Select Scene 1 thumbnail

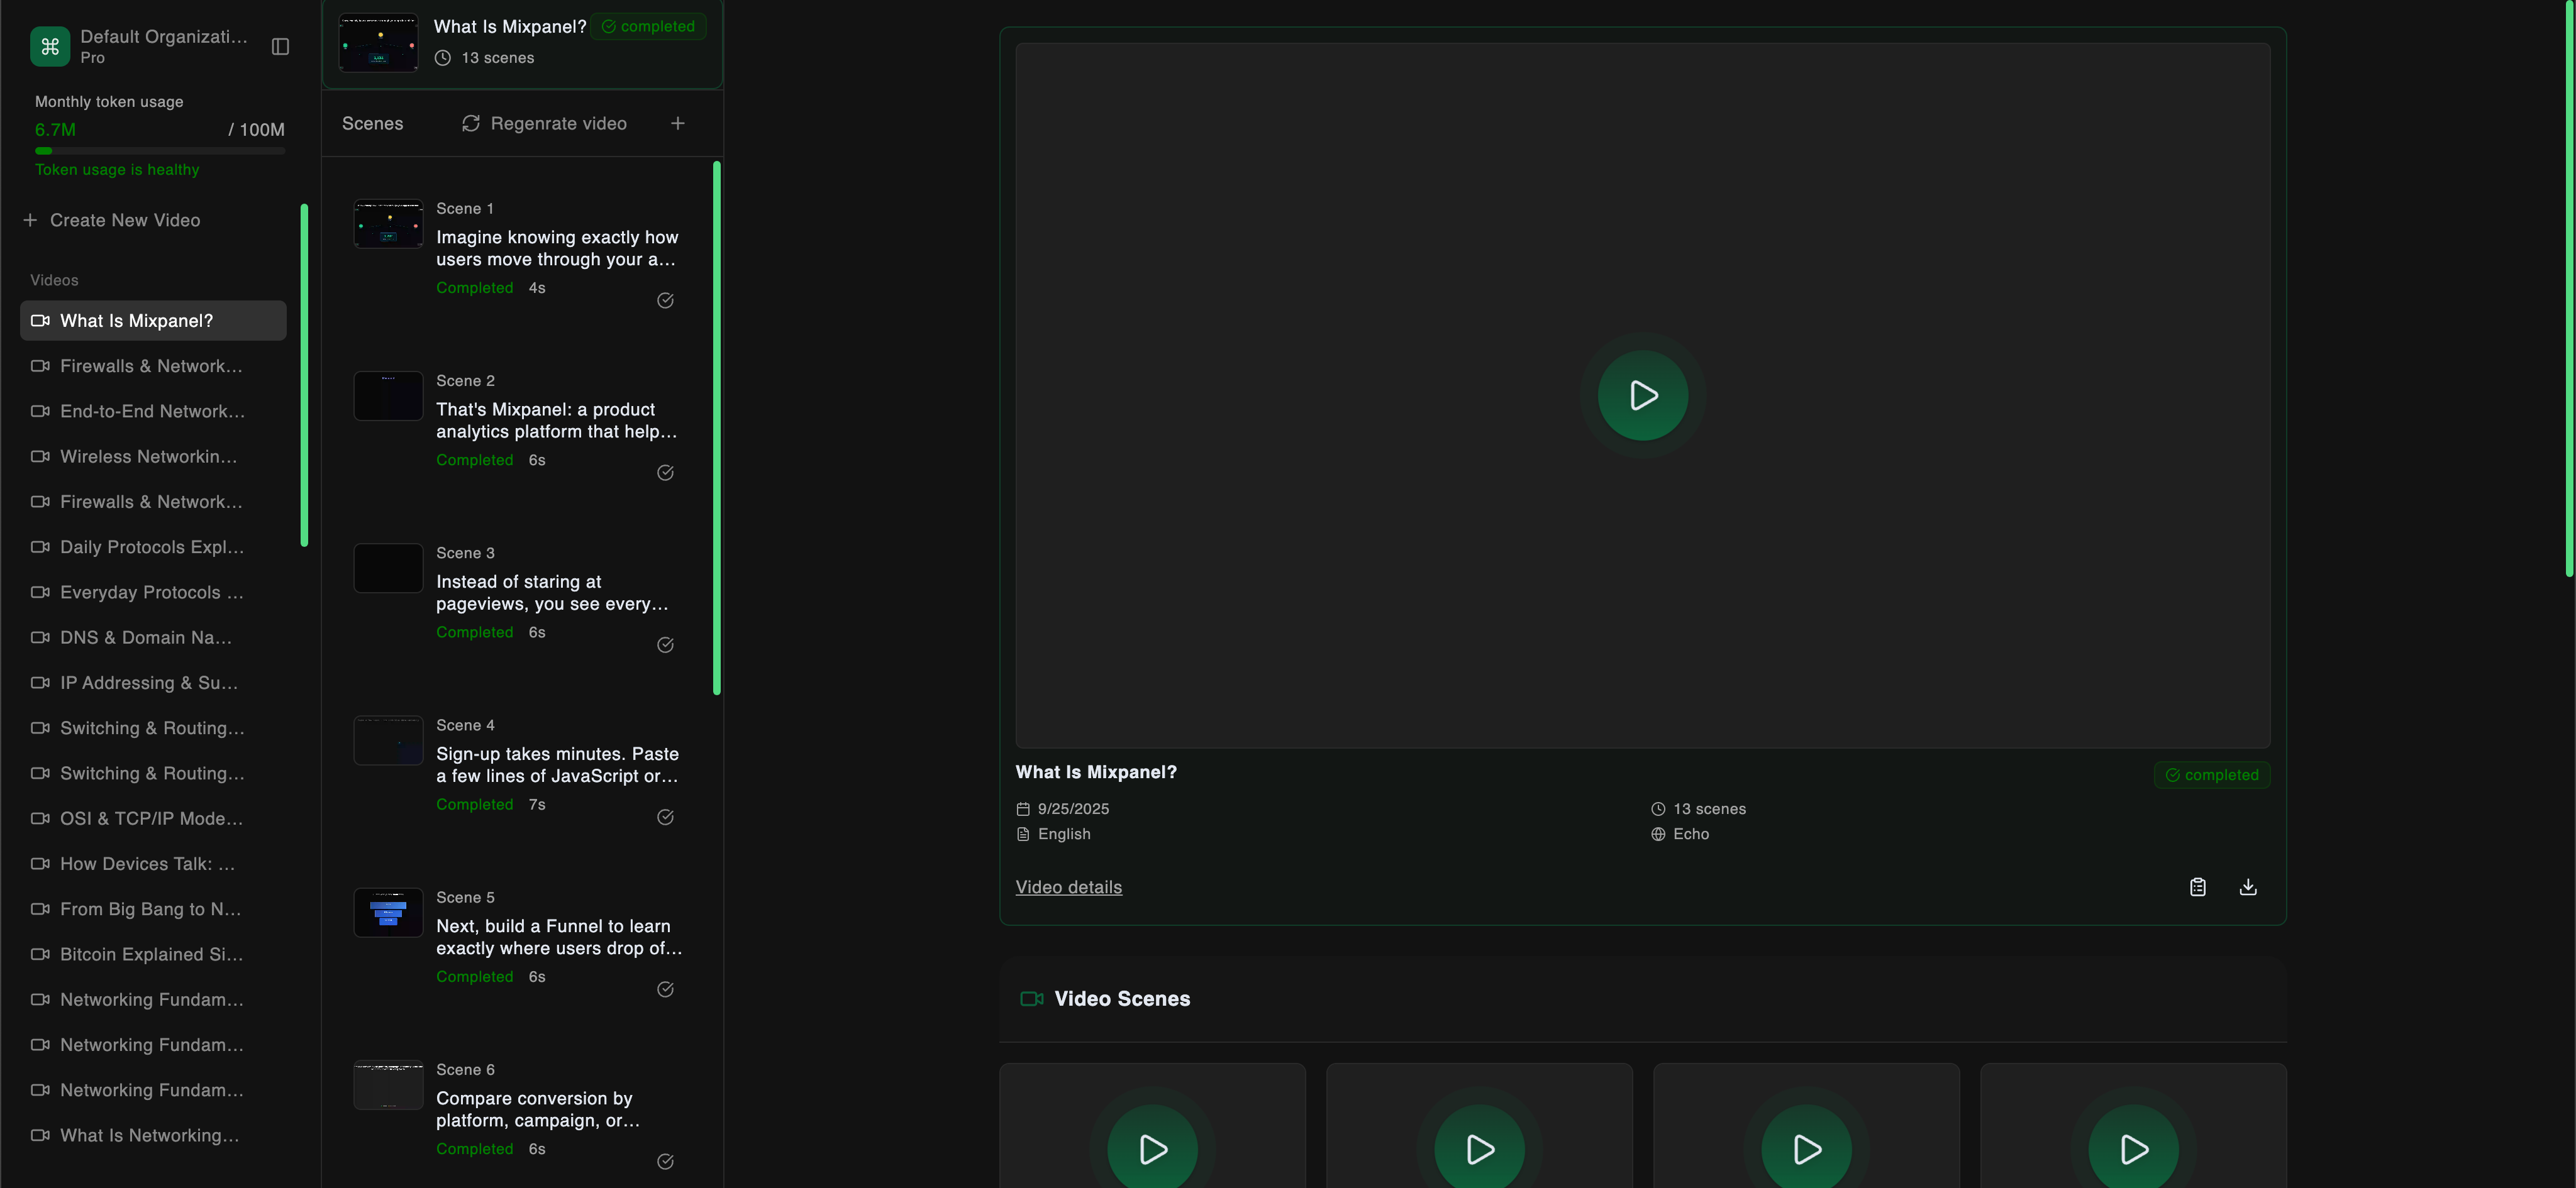[389, 224]
